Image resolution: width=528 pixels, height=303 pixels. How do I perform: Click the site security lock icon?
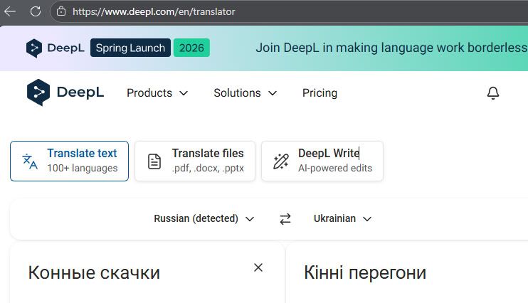61,11
